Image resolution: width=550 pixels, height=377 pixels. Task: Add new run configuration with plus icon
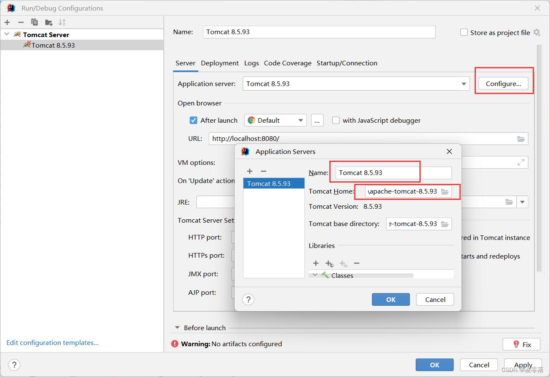(7, 22)
